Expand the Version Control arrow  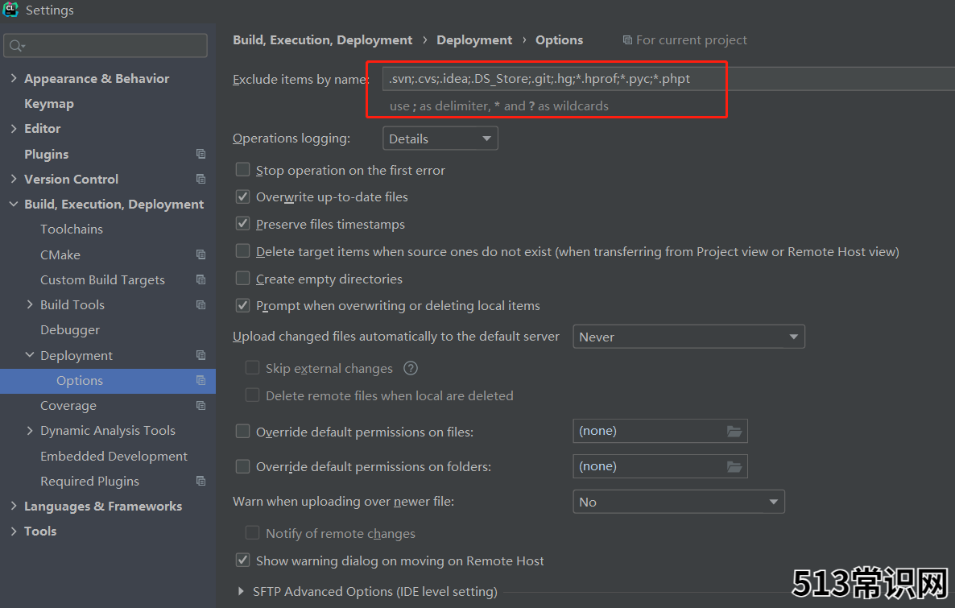point(14,179)
